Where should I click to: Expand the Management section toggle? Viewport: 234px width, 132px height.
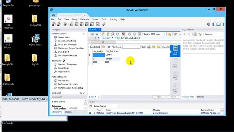click(x=84, y=33)
